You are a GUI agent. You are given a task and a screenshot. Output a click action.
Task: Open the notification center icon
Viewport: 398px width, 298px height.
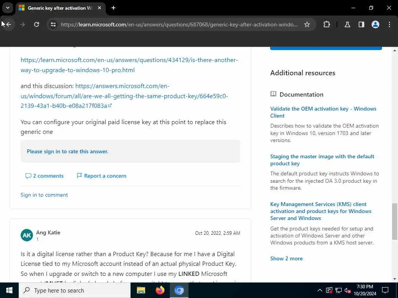(x=385, y=290)
